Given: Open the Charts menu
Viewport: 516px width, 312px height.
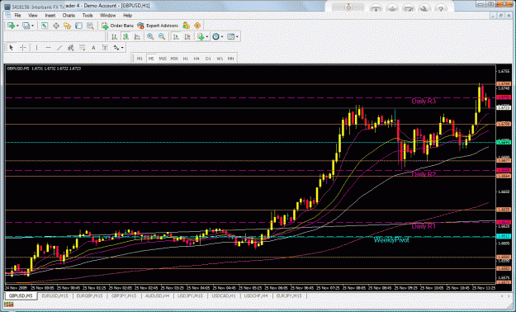Looking at the screenshot, I should tap(69, 16).
